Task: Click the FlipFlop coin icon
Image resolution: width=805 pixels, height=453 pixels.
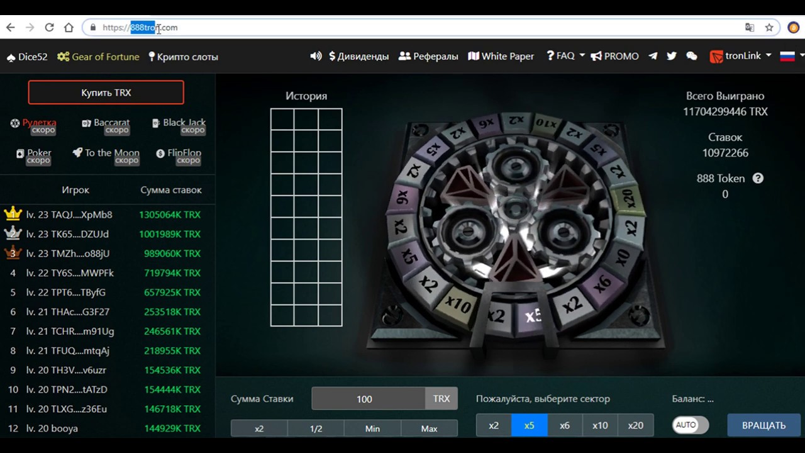Action: coord(160,154)
